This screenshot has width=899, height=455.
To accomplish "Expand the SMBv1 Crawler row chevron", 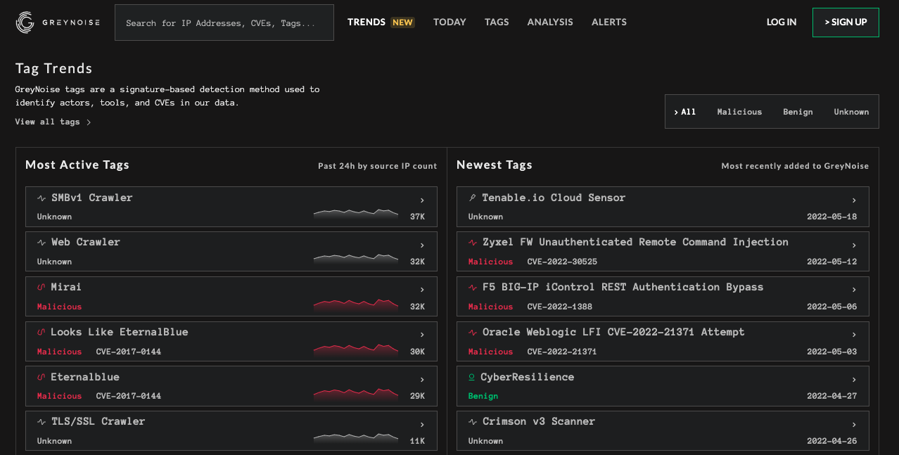I will click(422, 200).
